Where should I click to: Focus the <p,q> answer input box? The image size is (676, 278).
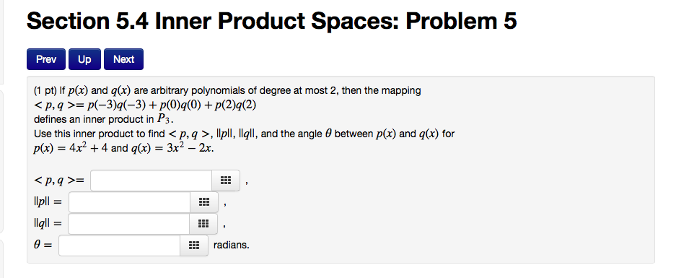[x=152, y=181]
